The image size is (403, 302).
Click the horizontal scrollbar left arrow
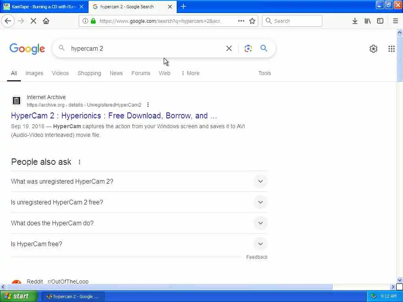[x=3, y=287]
